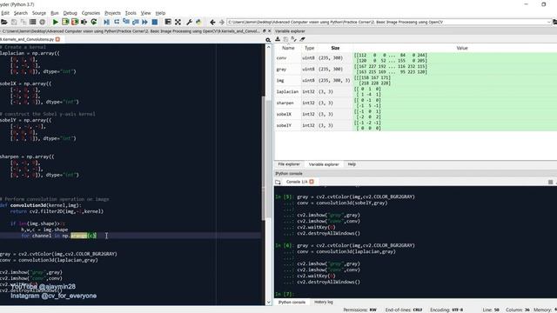Remove all variables with the eraser icon
This screenshot has height=313, width=557.
coord(302,39)
